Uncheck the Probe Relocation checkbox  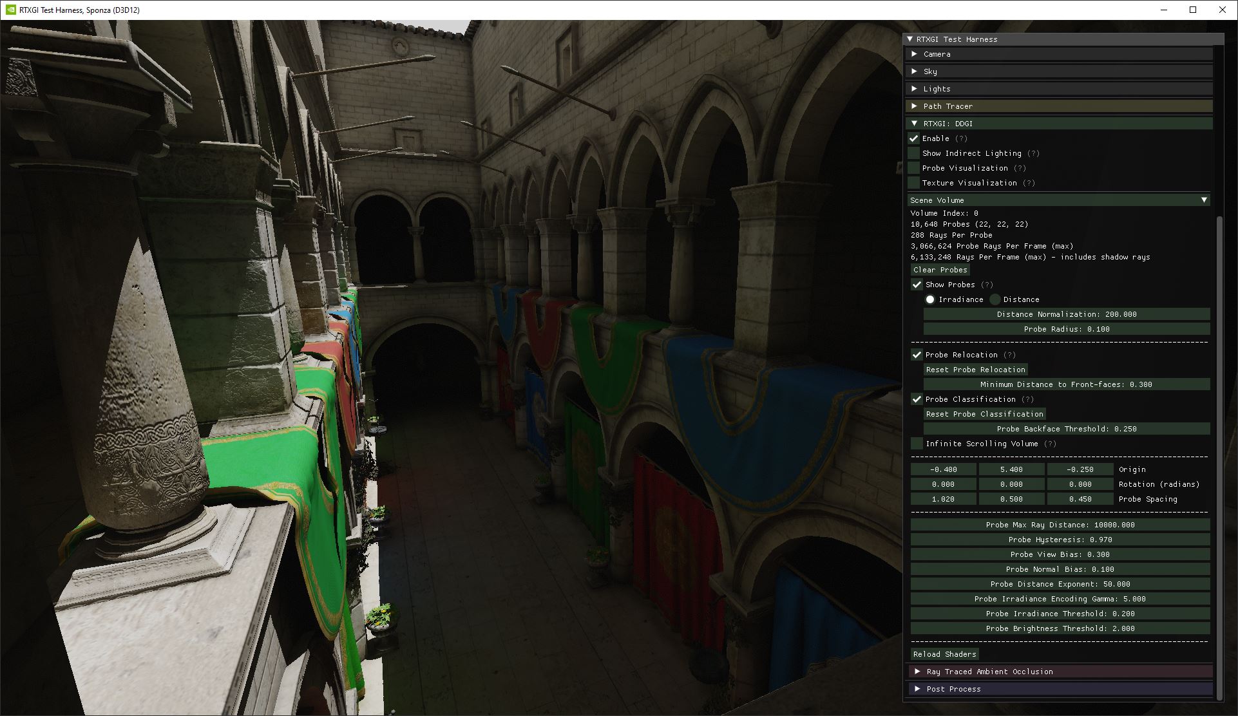pyautogui.click(x=917, y=355)
